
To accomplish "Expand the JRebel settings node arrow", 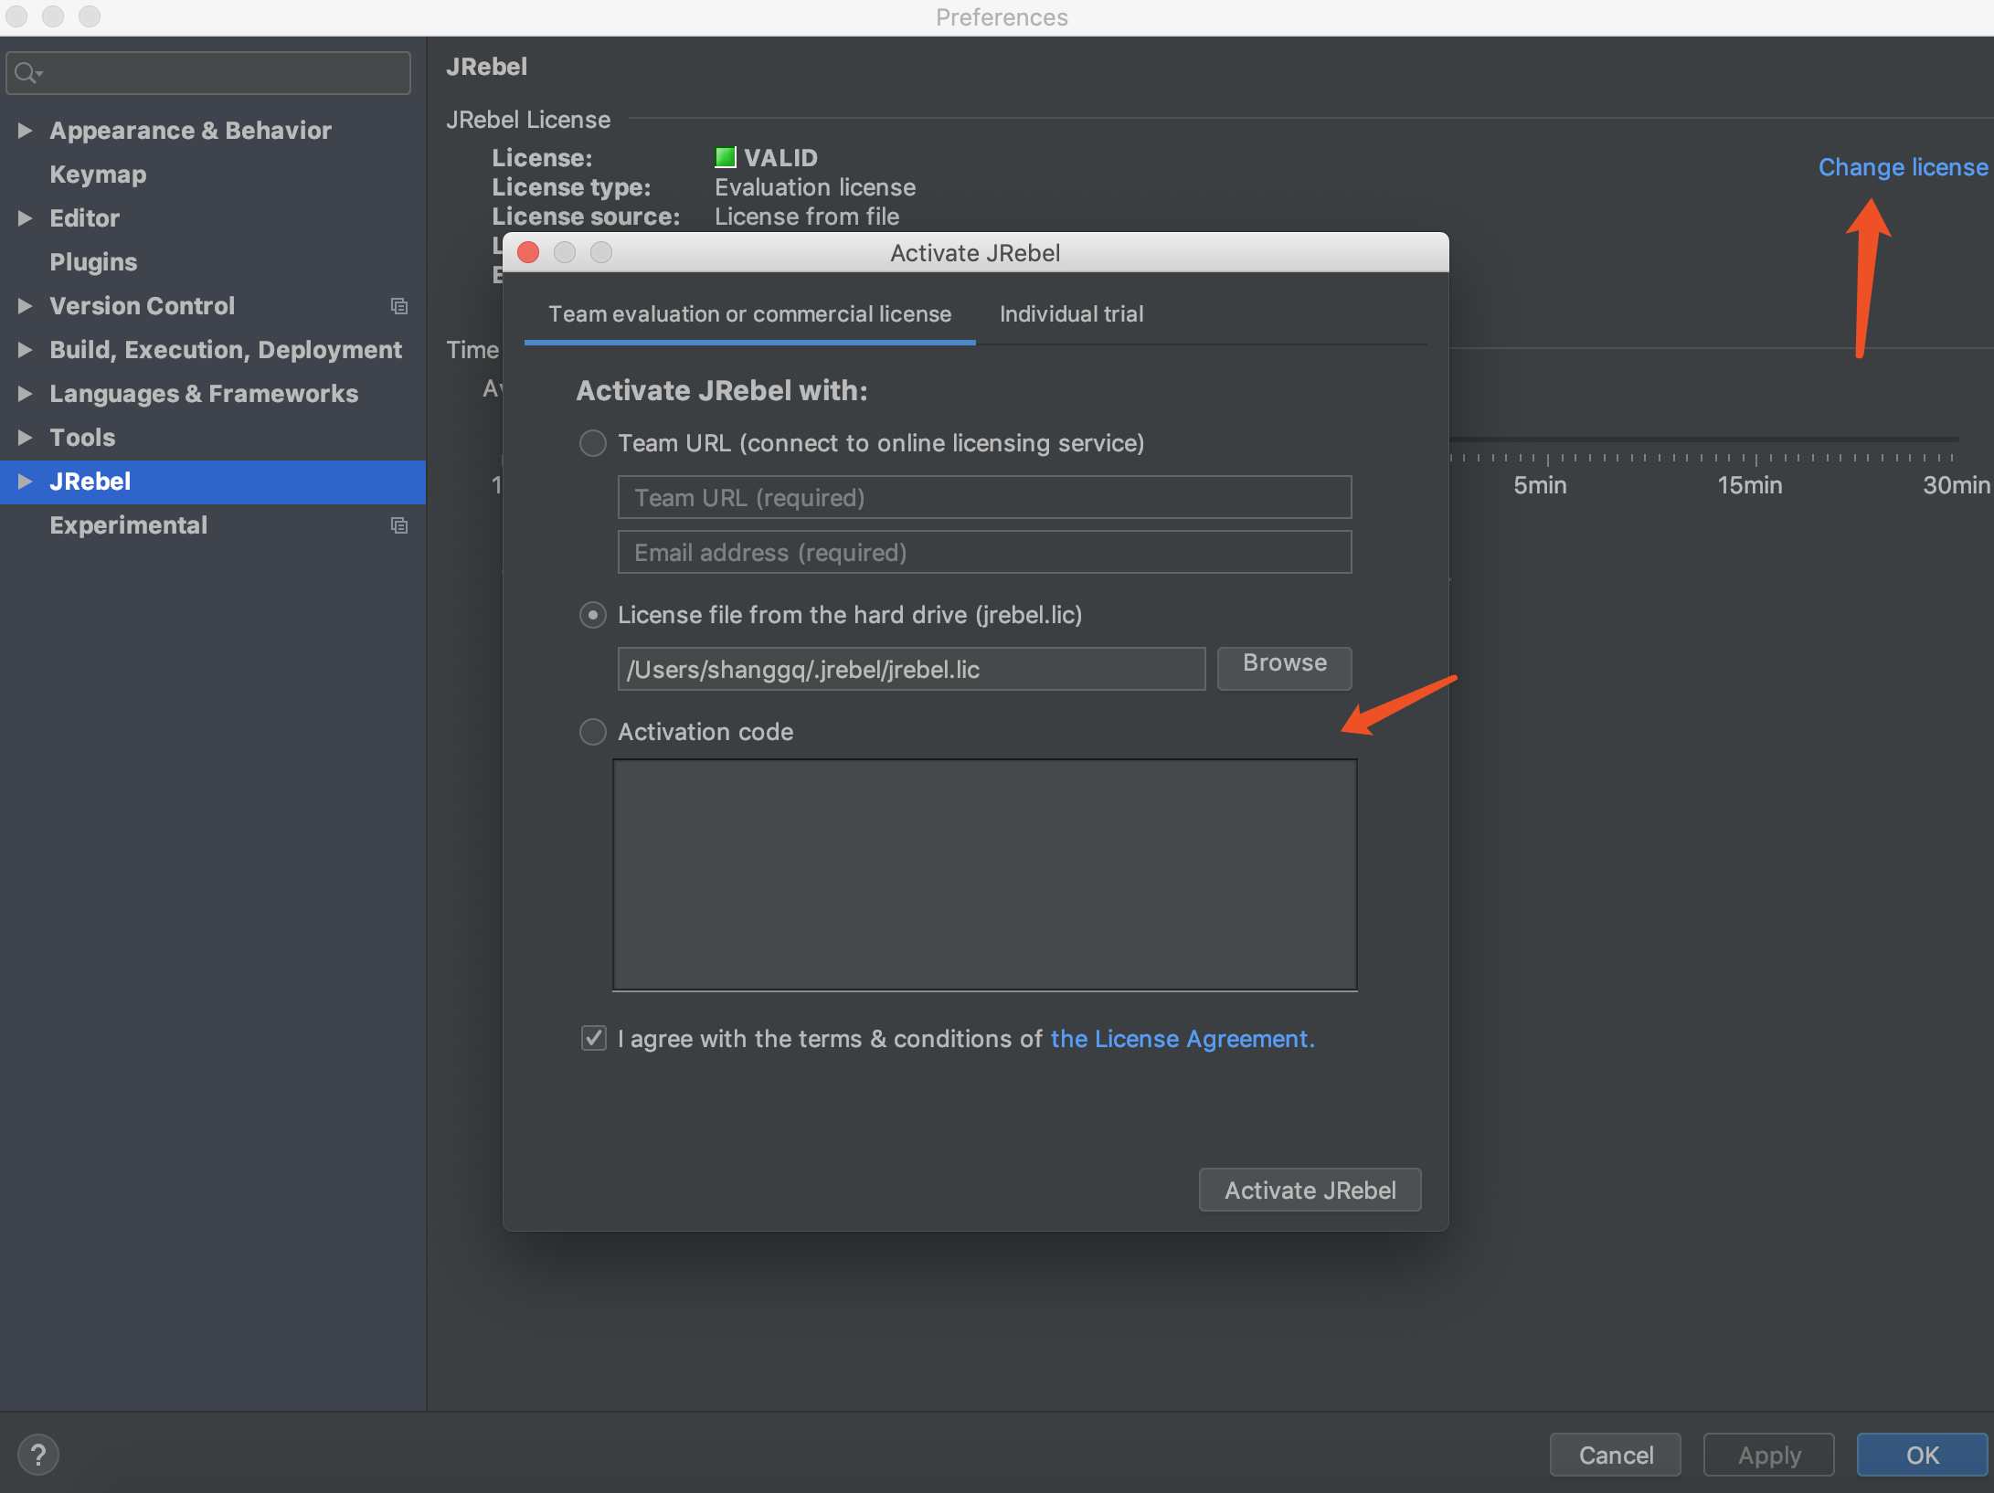I will click(25, 482).
